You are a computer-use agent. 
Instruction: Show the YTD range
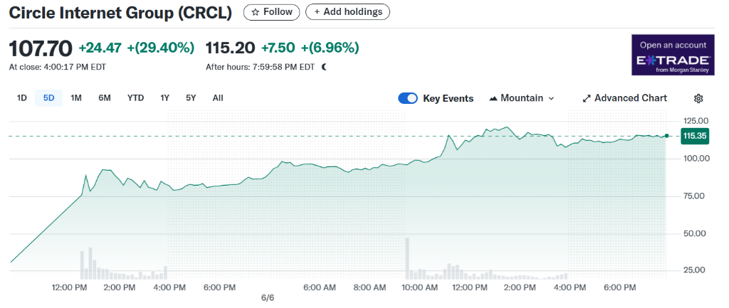point(136,98)
